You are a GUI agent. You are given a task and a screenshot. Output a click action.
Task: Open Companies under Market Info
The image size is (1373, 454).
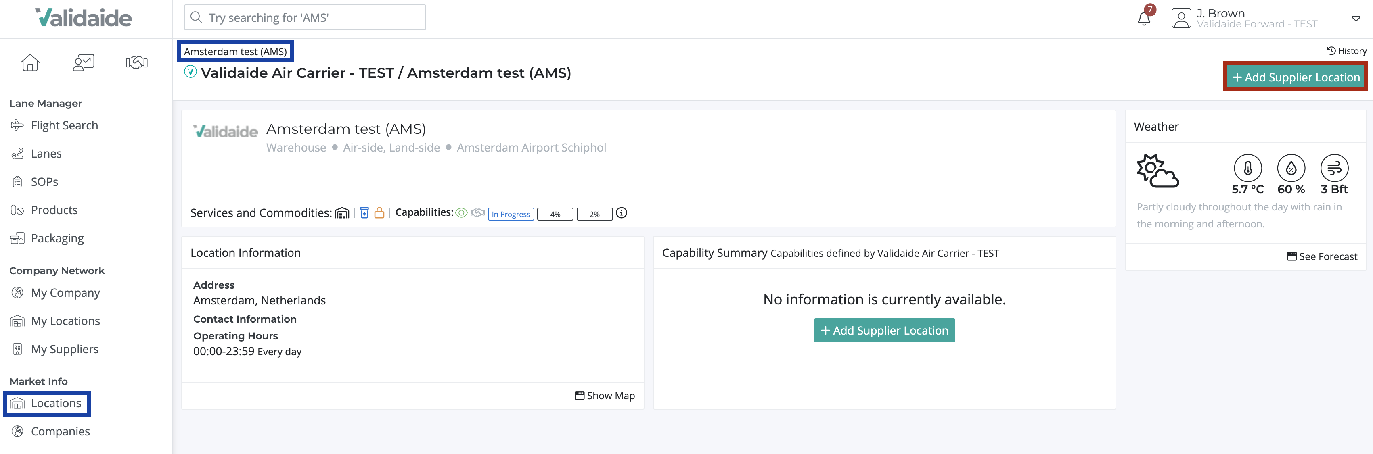click(x=60, y=431)
